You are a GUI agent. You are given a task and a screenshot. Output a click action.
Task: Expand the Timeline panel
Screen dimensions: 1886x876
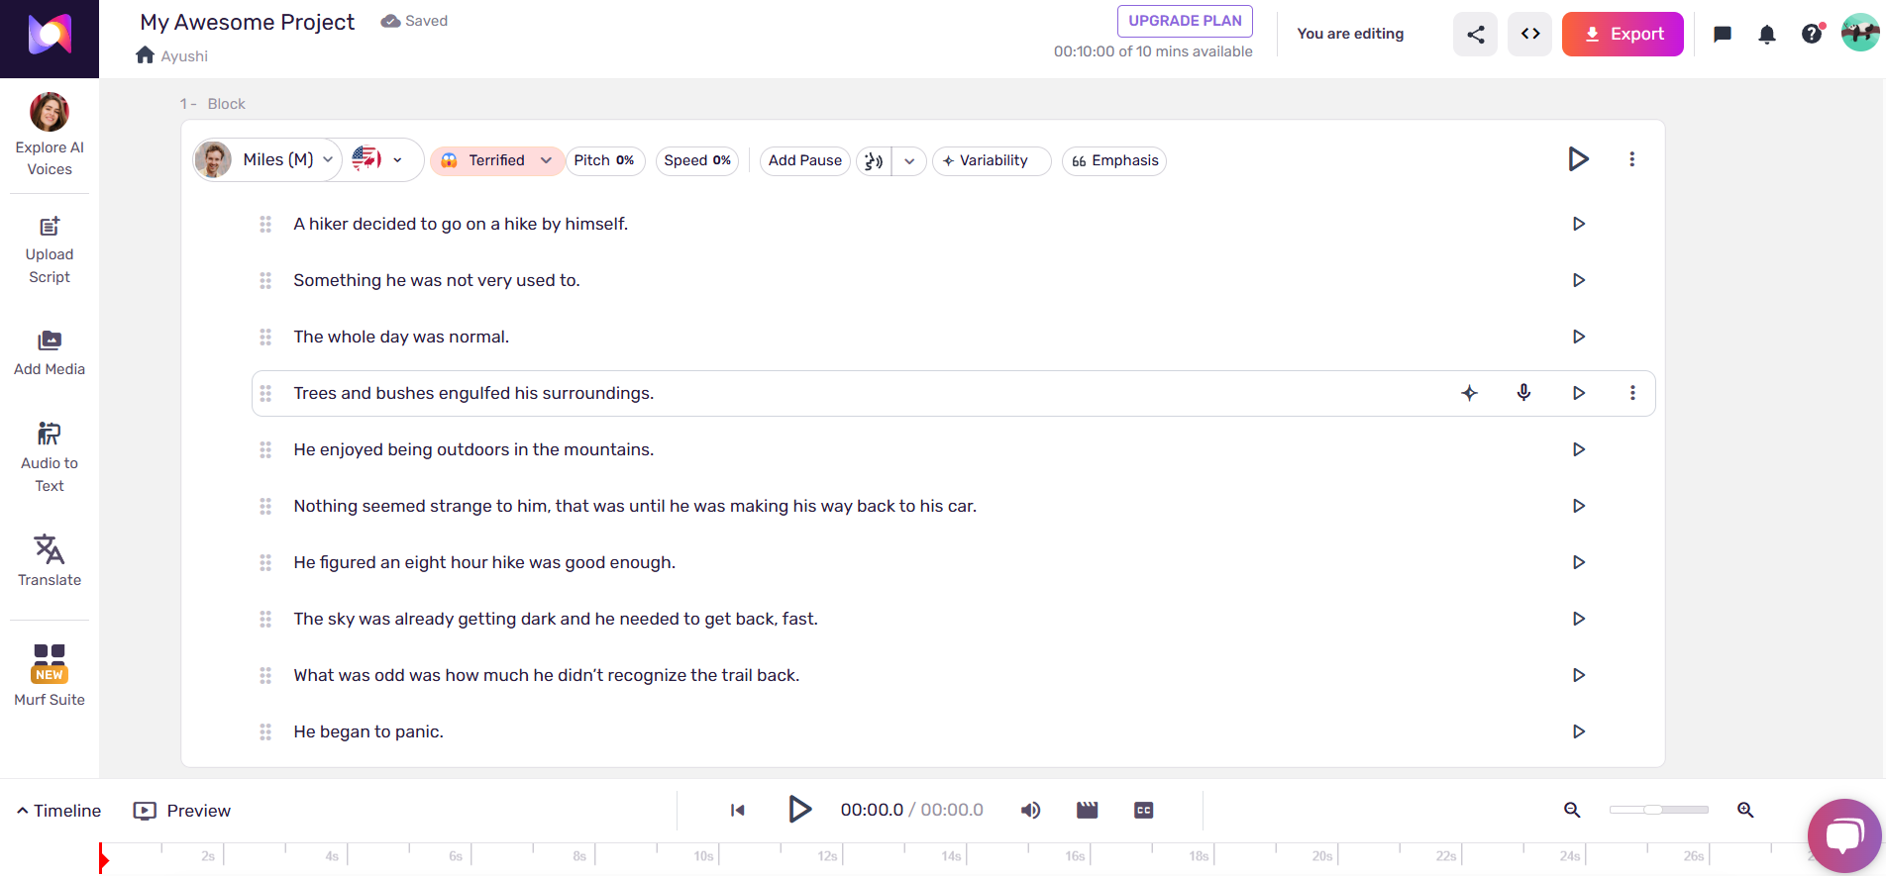(58, 811)
